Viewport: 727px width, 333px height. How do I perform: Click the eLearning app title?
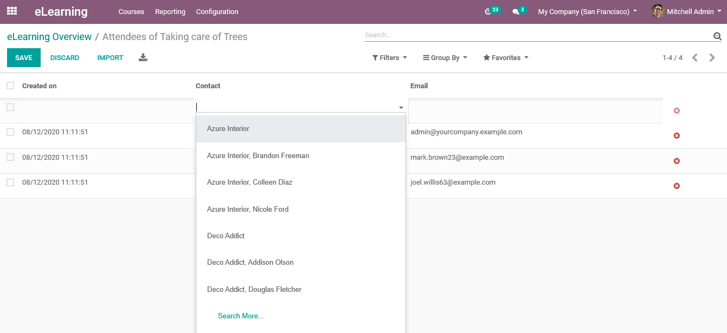pyautogui.click(x=61, y=11)
